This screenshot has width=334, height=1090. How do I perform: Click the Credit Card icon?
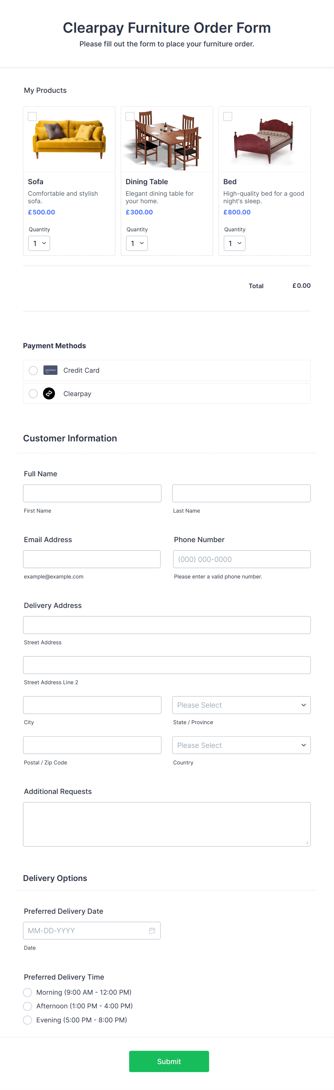pos(50,370)
